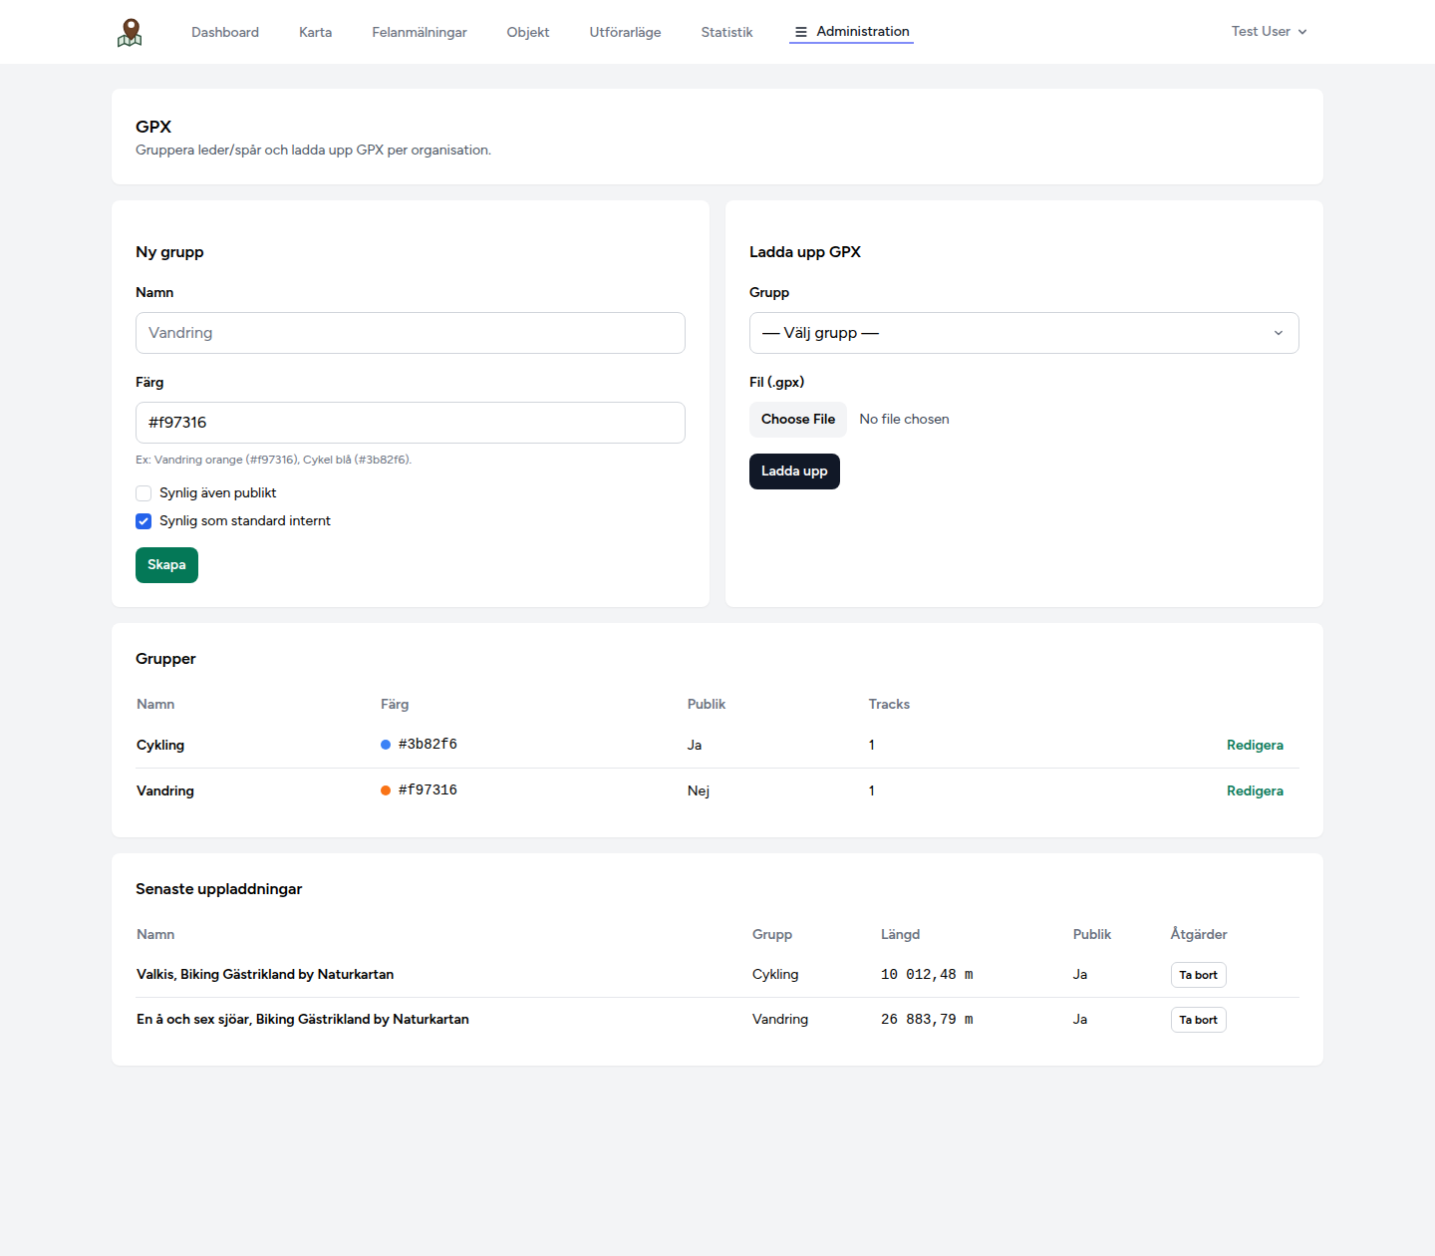
Task: Click the Cykling group name
Action: tap(160, 746)
